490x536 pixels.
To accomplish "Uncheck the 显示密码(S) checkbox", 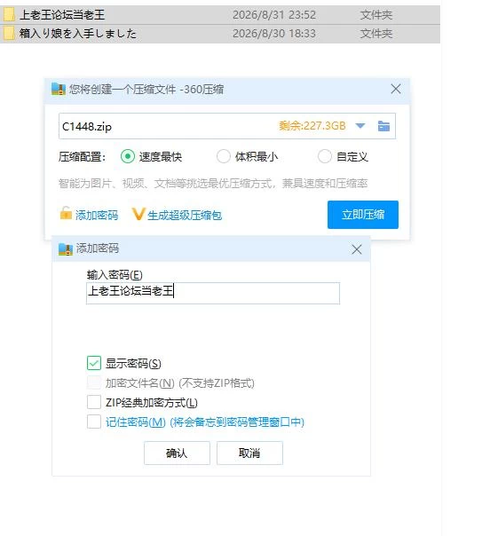I will pyautogui.click(x=94, y=363).
